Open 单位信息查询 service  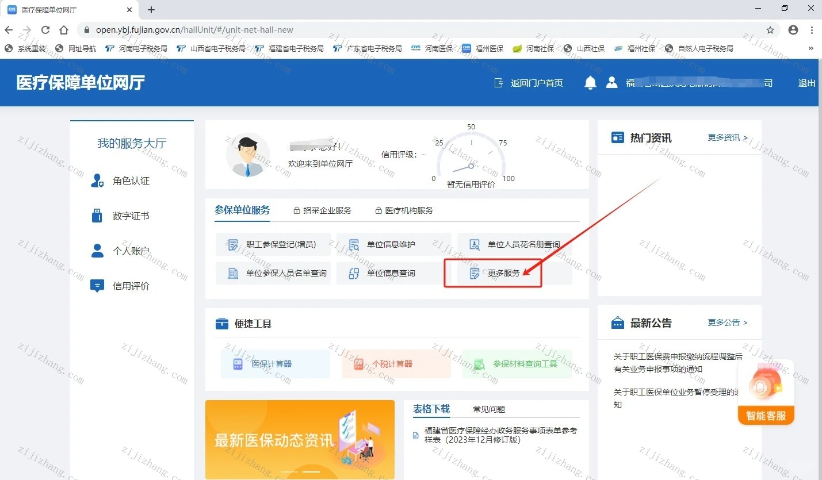click(x=394, y=273)
